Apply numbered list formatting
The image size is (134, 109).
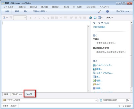click(53, 17)
